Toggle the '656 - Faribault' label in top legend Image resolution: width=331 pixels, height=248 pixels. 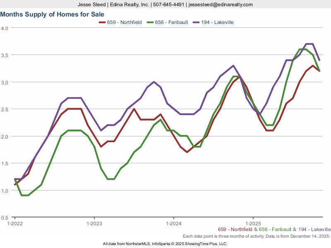171,22
